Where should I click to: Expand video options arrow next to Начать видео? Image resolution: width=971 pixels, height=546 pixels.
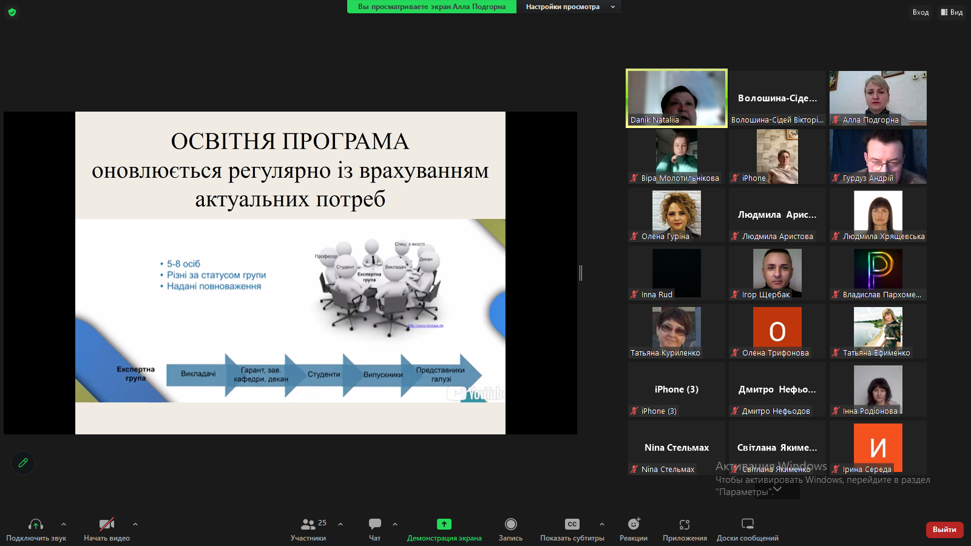135,524
